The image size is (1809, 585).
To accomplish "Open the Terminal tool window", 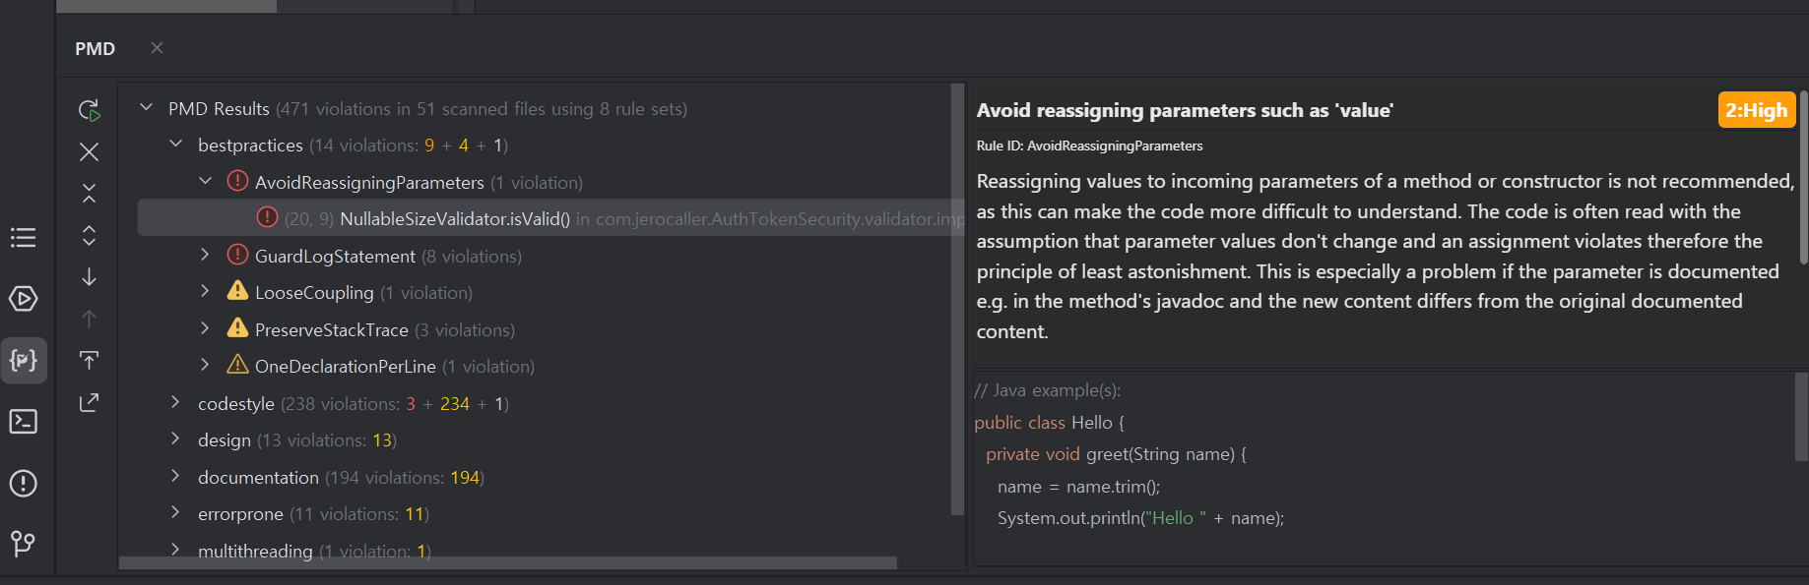I will tap(24, 422).
